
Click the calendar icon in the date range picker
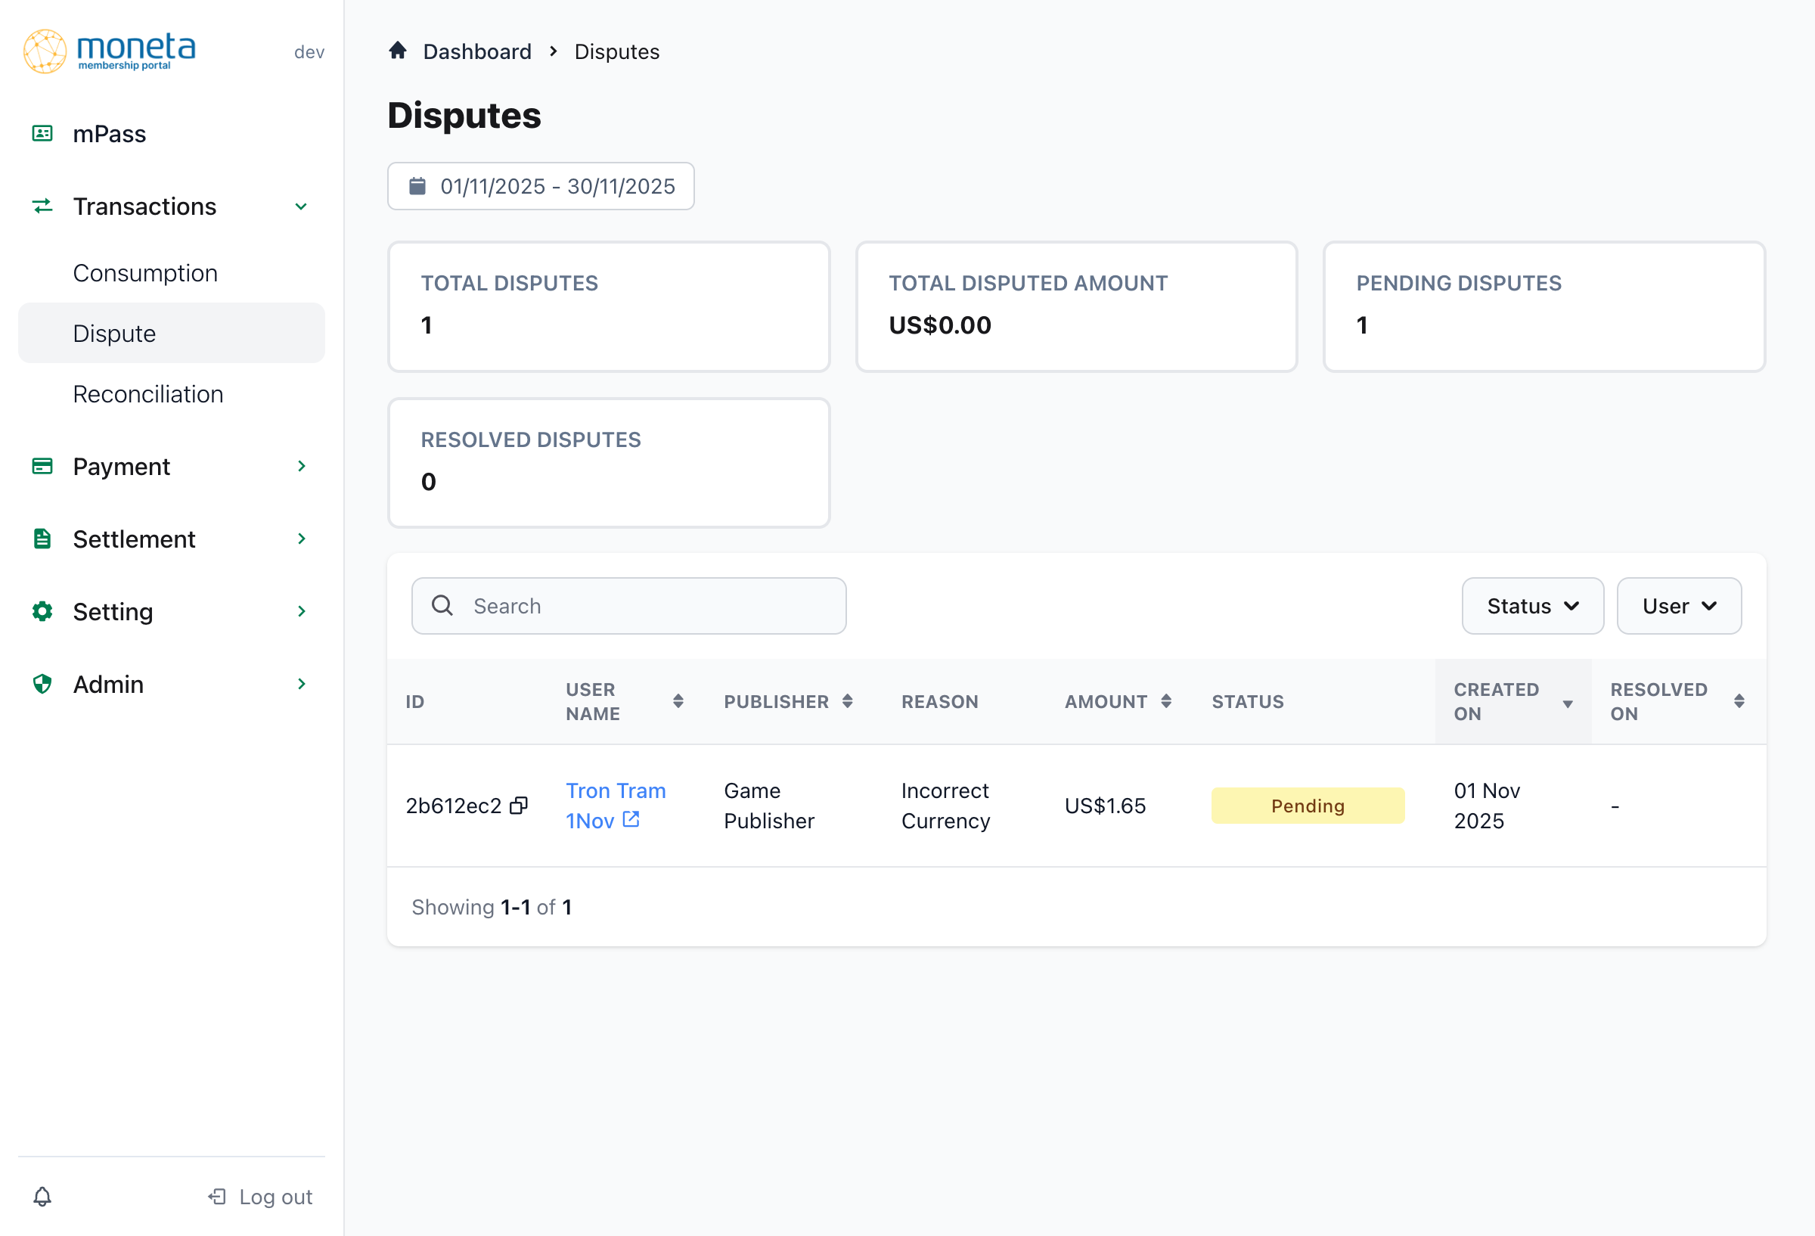coord(417,186)
